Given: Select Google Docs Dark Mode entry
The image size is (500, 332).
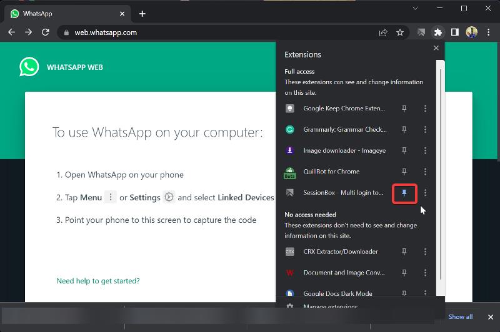Looking at the screenshot, I should pyautogui.click(x=337, y=293).
